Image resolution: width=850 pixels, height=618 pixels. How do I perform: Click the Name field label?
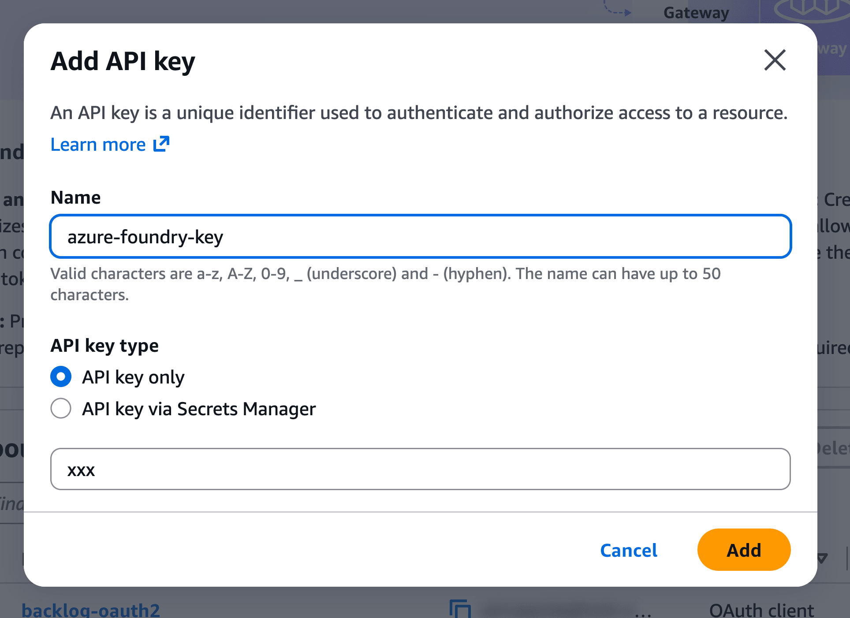pos(75,197)
